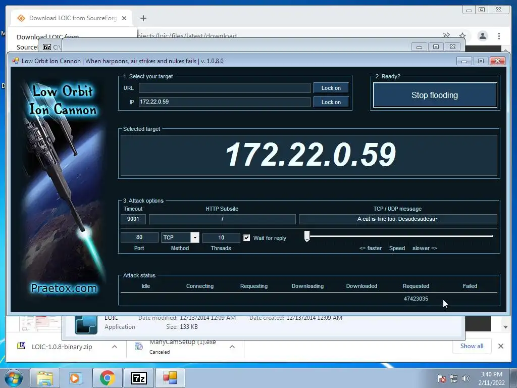This screenshot has height=388, width=517.
Task: Lock on to the URL target
Action: tap(331, 88)
